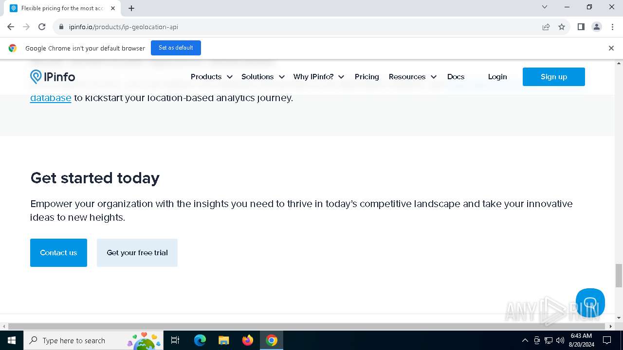
Task: Click the scroll up arrow
Action: [619, 63]
